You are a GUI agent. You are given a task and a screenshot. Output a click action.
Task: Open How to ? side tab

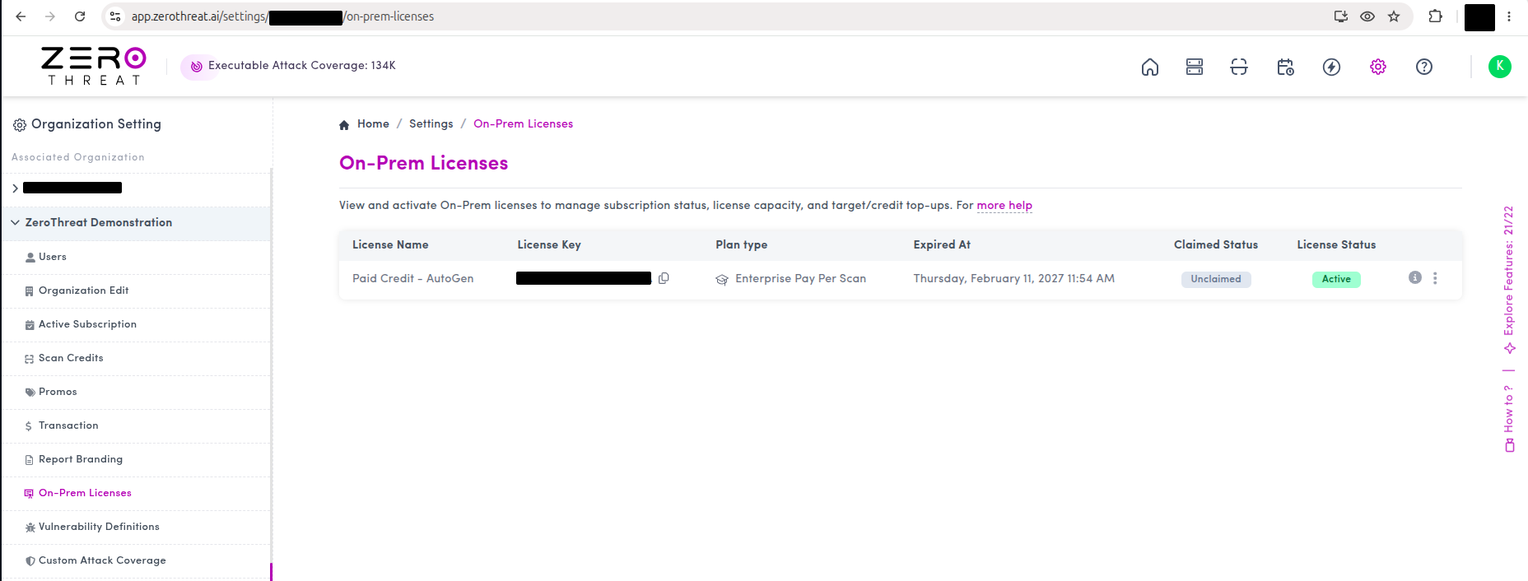point(1509,419)
